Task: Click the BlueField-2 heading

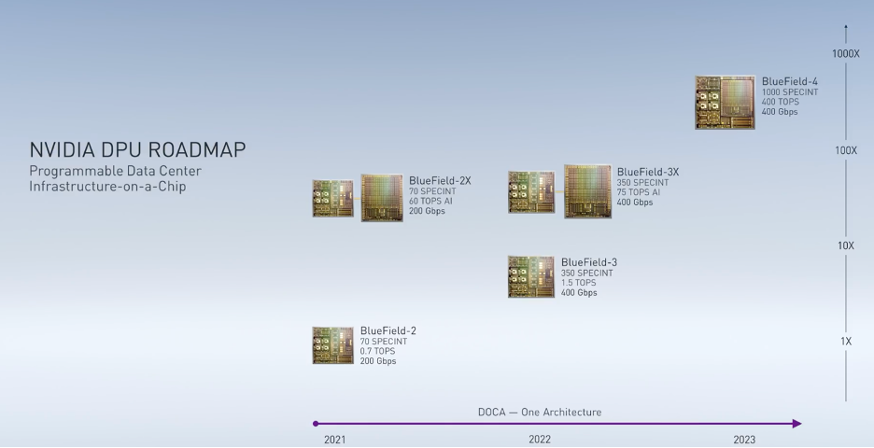Action: tap(388, 331)
